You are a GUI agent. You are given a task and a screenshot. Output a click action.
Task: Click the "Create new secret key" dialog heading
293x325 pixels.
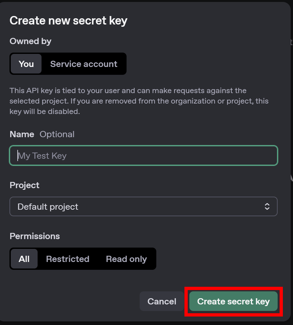tap(68, 21)
